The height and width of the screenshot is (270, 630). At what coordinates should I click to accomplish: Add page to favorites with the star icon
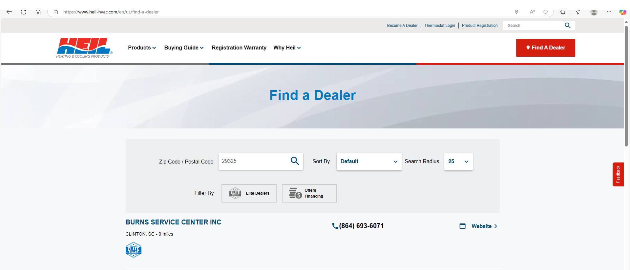tap(545, 12)
